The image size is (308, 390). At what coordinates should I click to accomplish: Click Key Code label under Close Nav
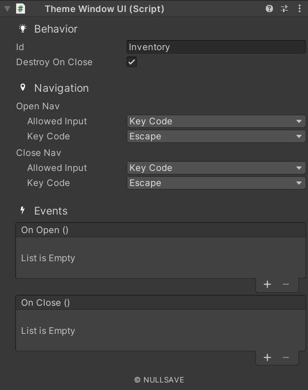(49, 183)
